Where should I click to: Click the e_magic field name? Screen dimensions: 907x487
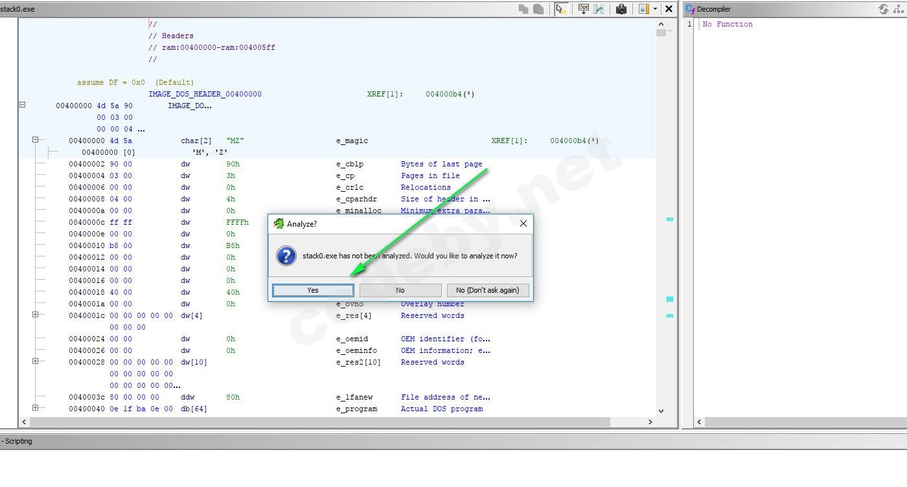[352, 141]
